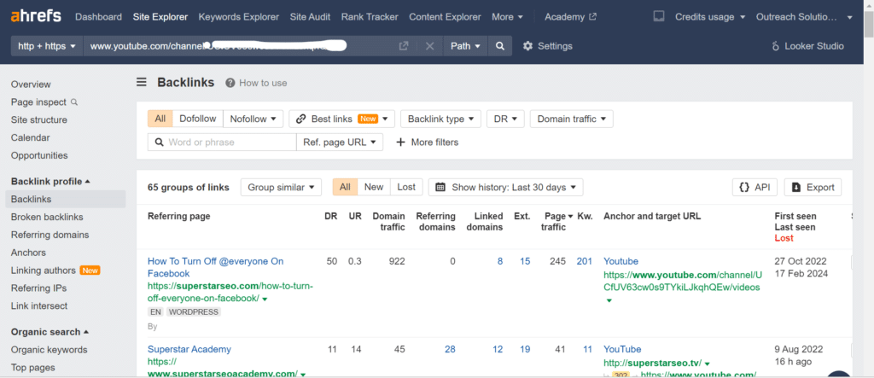
Task: Click the search magnifier button
Action: 500,46
